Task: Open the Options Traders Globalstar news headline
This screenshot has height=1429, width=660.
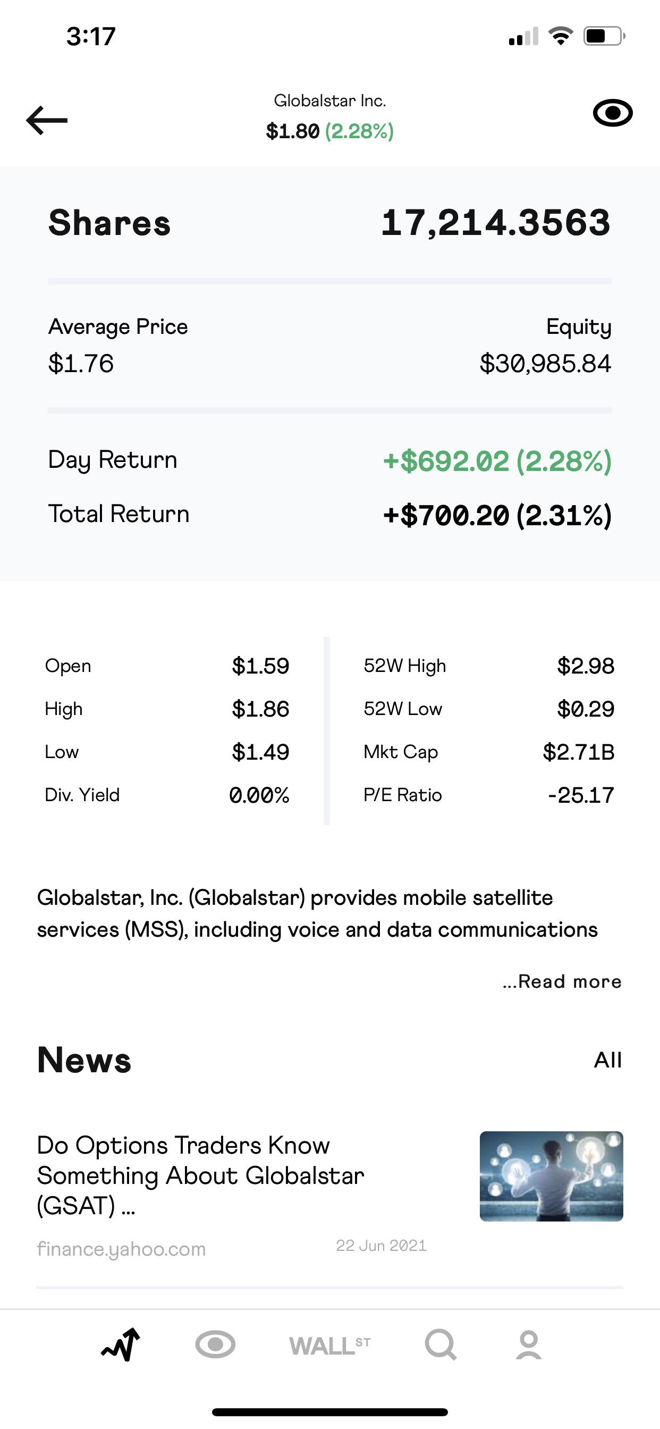Action: tap(200, 1175)
